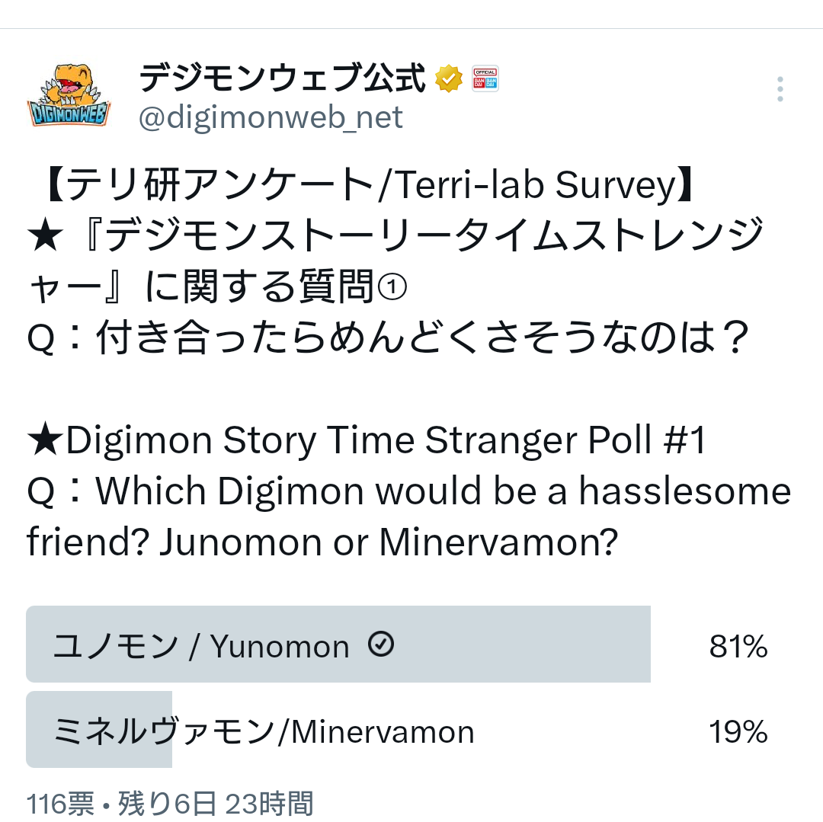Screen dimensions: 823x822
Task: Select the ユノモン / Yunomon poll option
Action: (x=201, y=646)
